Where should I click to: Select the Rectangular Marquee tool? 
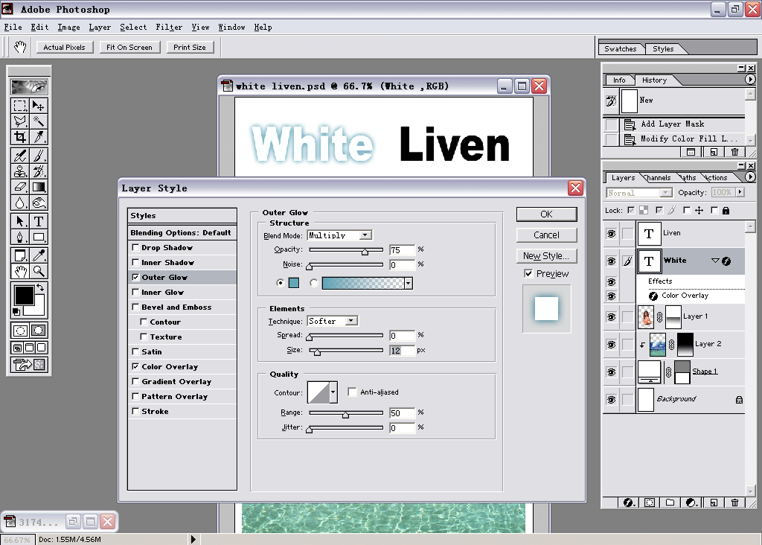(x=20, y=106)
